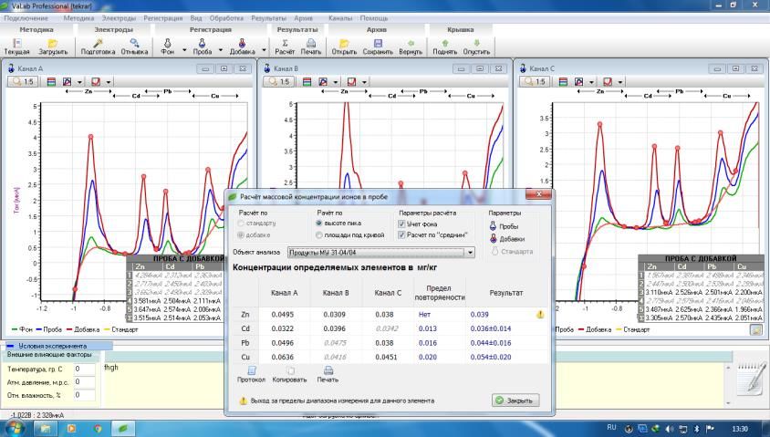Click the Сохранить archive icon
The height and width of the screenshot is (437, 770).
[378, 43]
